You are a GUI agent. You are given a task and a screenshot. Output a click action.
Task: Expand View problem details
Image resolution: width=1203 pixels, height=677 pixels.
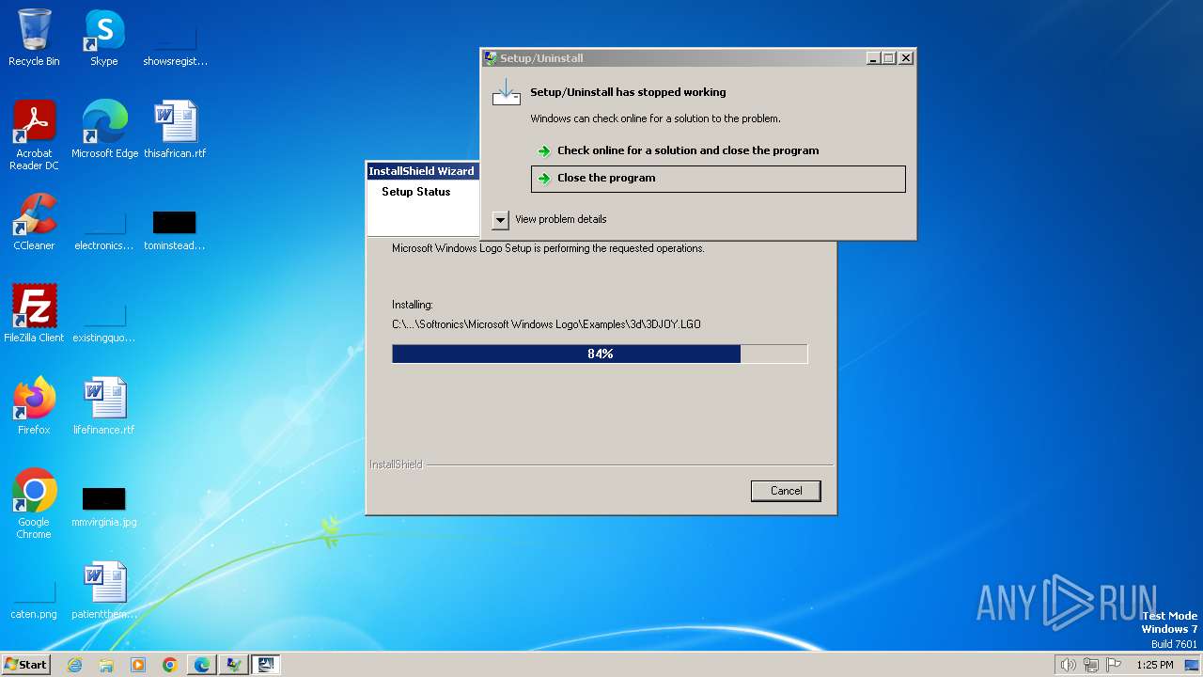point(550,219)
